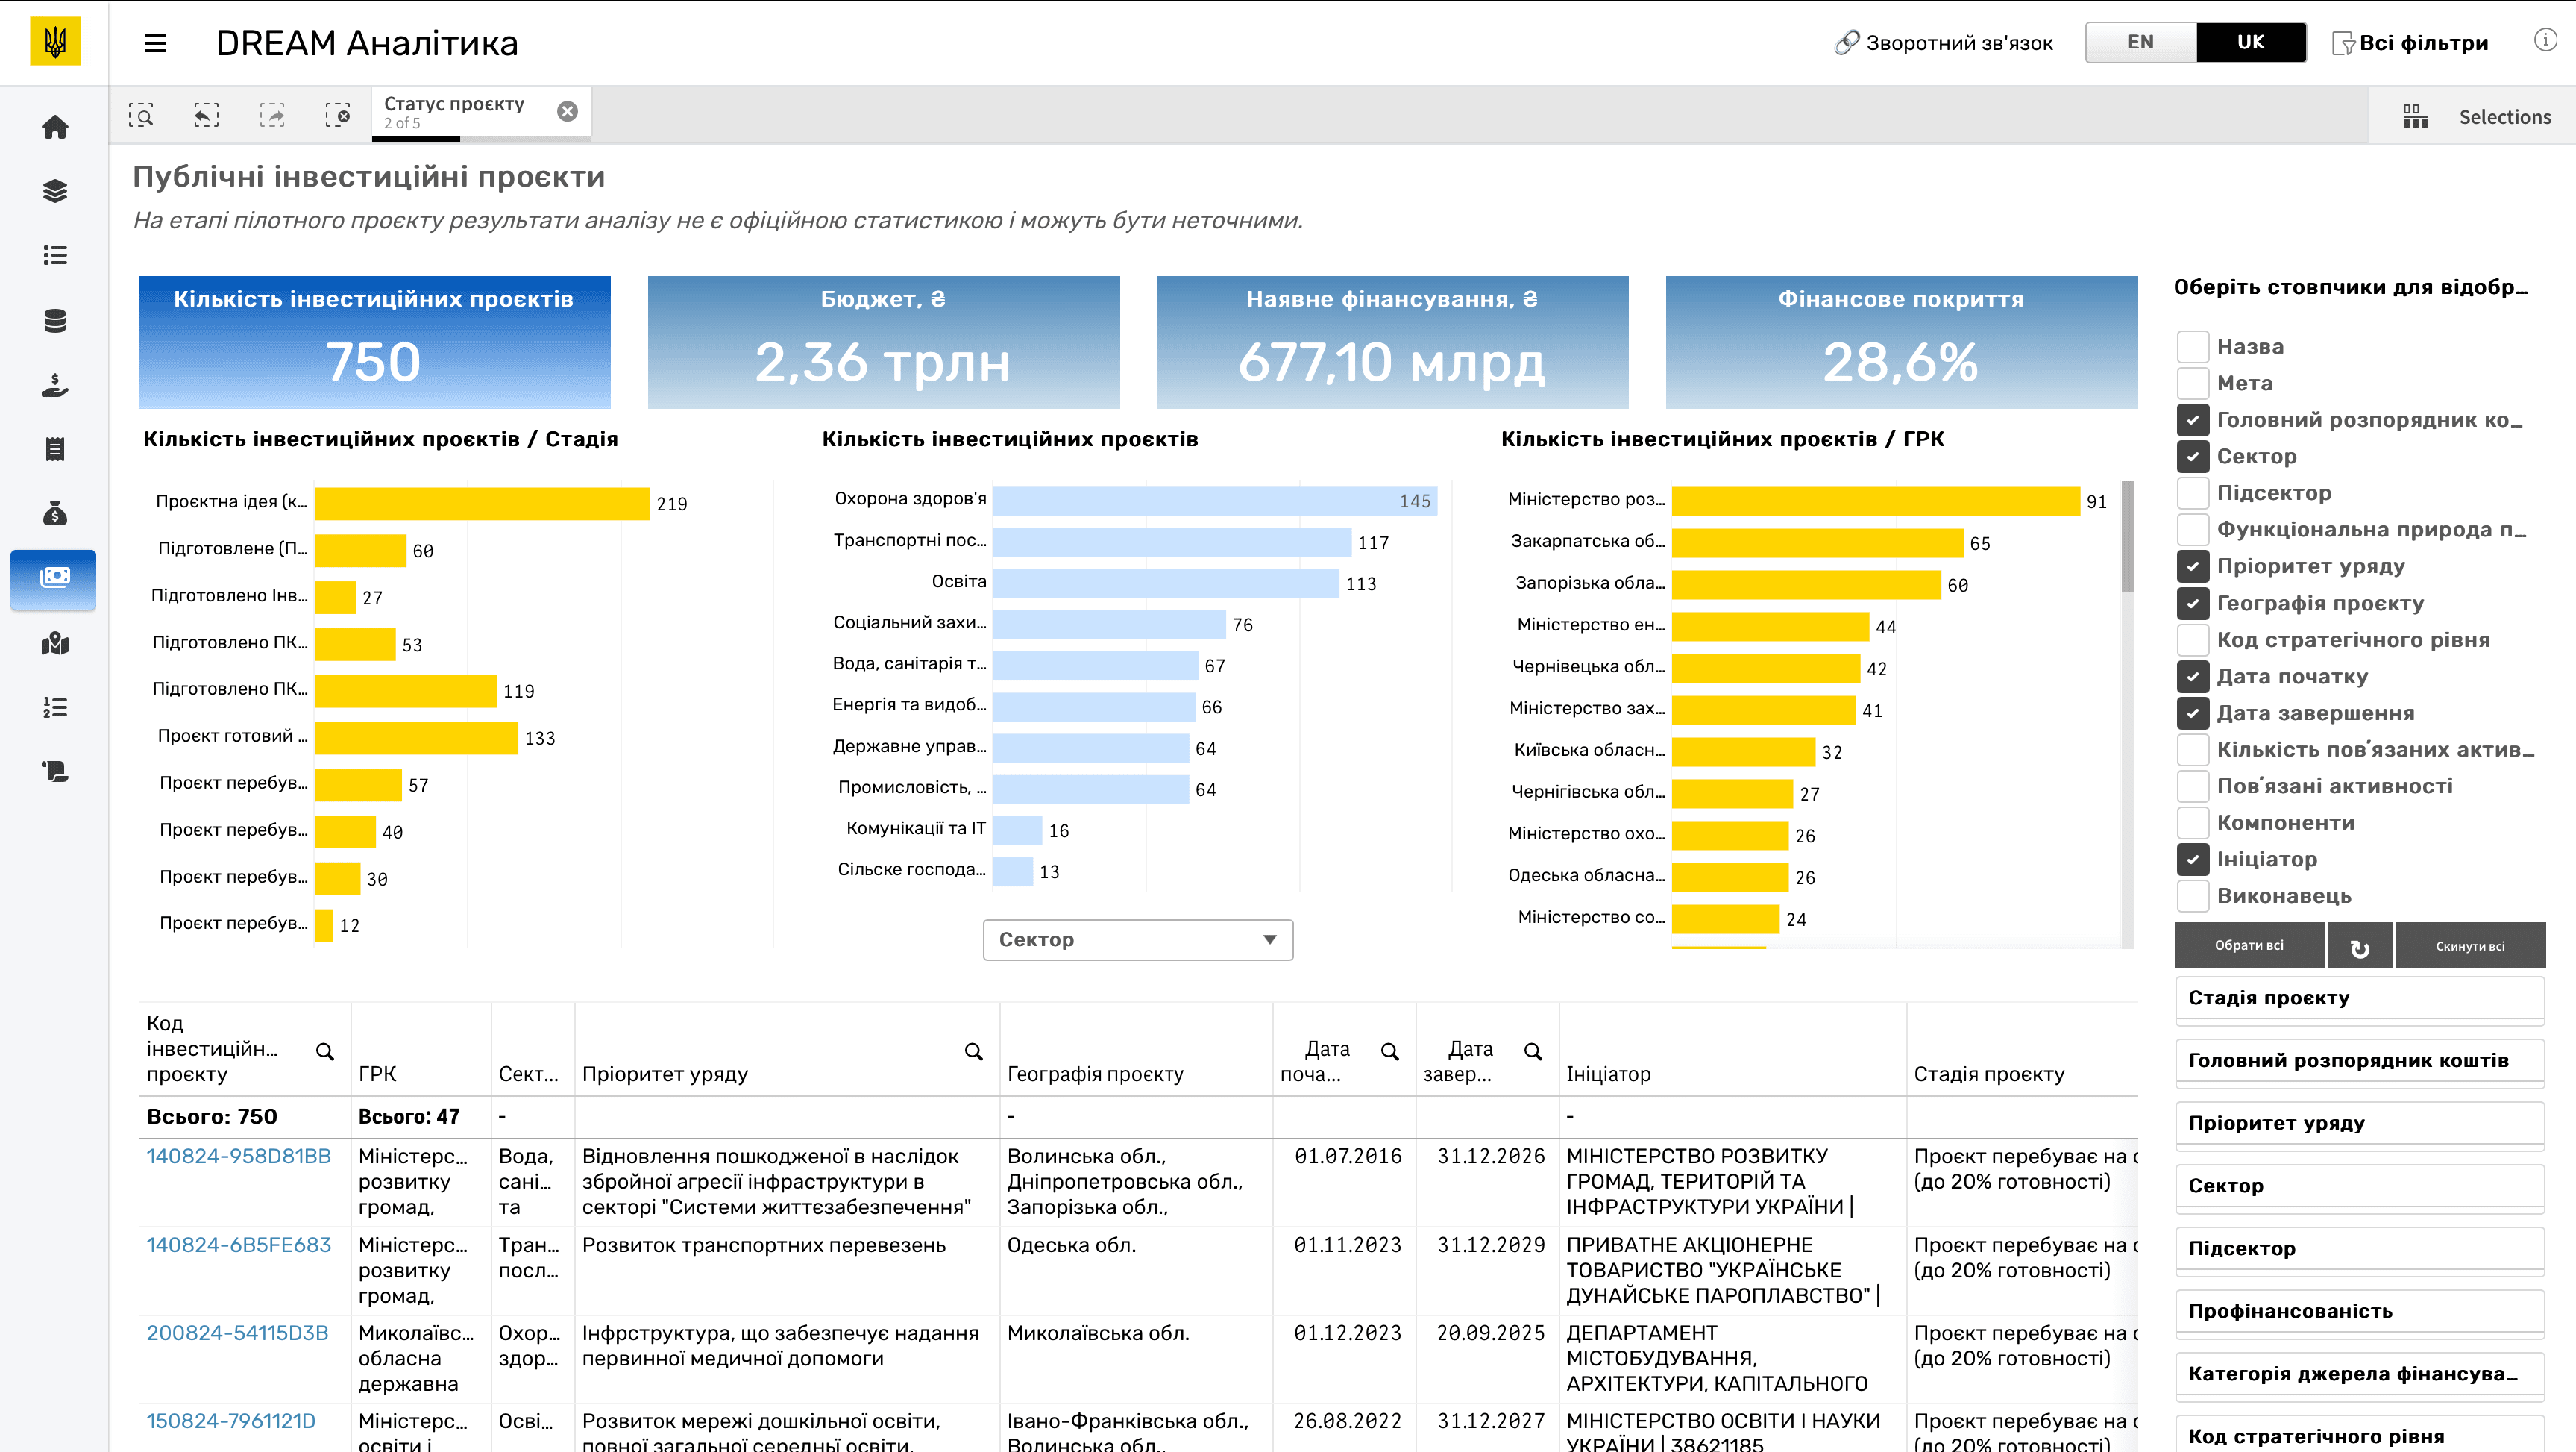
Task: Enable the Назва column checkbox
Action: [x=2193, y=346]
